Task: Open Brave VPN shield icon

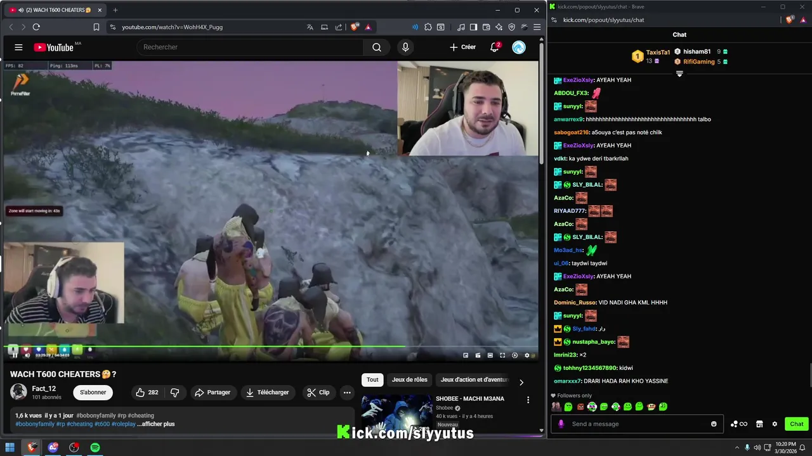Action: [x=512, y=27]
